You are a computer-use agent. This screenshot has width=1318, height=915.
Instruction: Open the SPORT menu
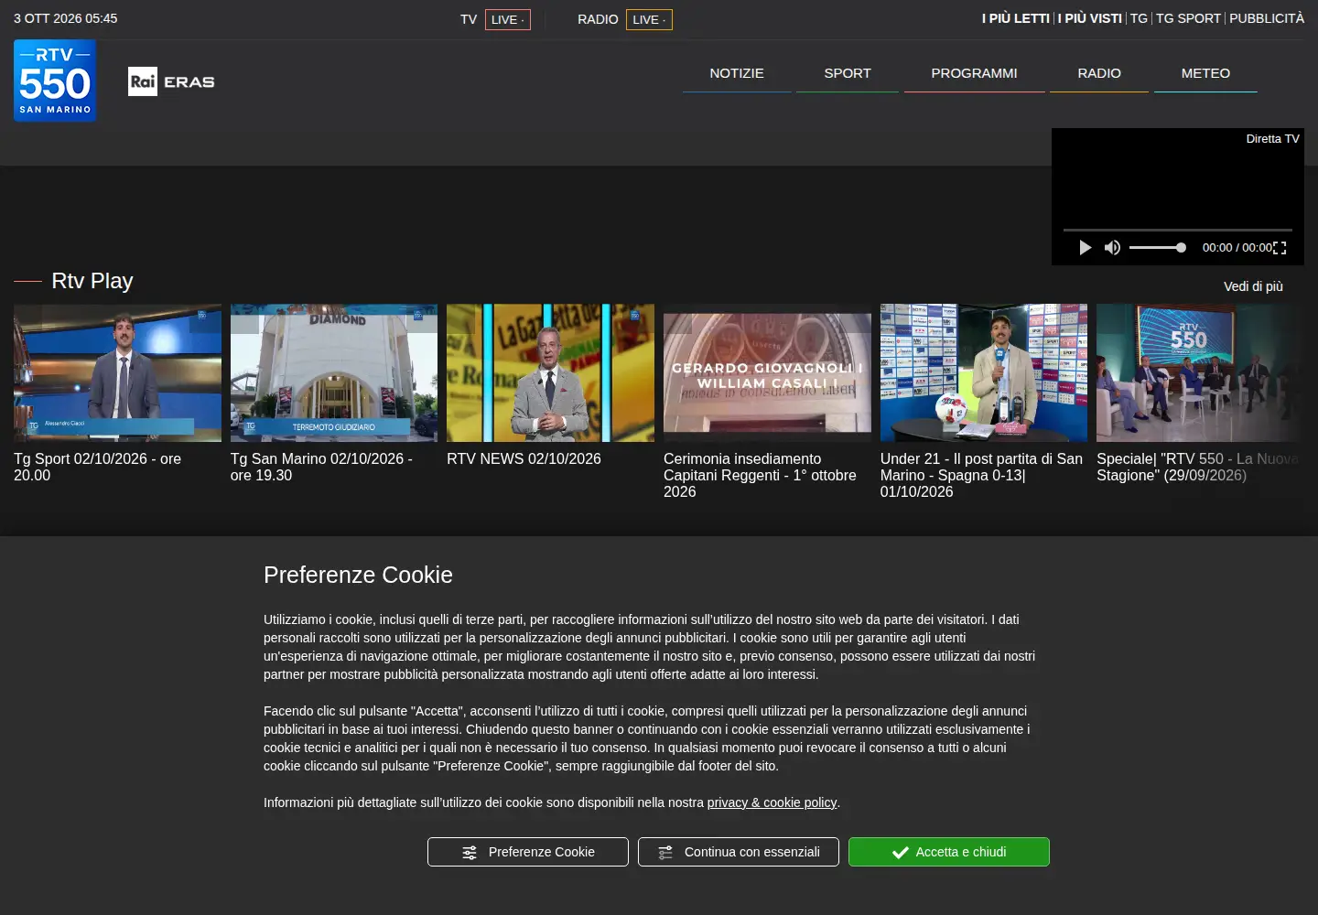click(x=848, y=73)
